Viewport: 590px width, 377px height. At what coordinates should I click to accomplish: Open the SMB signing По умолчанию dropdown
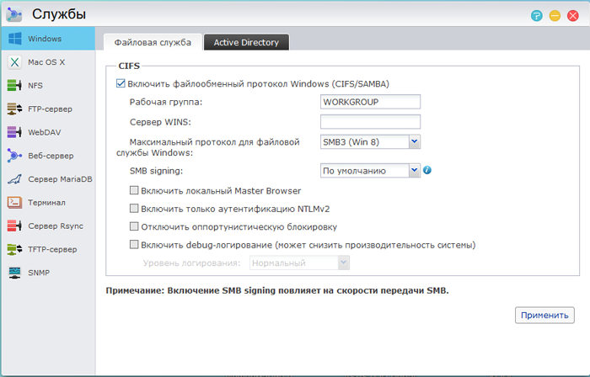[x=370, y=171]
